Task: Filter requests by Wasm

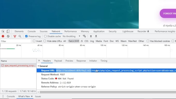Action: [x=123, y=41]
